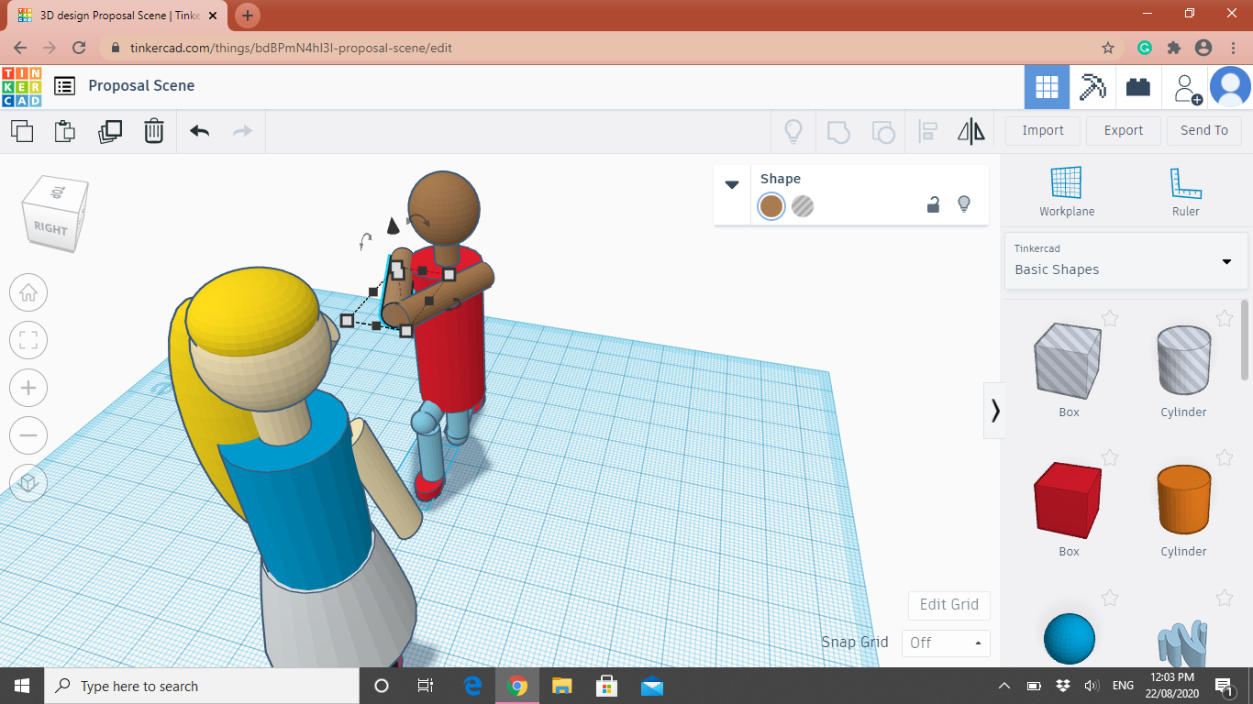
Task: Add the orange Cylinder shape
Action: (x=1183, y=500)
